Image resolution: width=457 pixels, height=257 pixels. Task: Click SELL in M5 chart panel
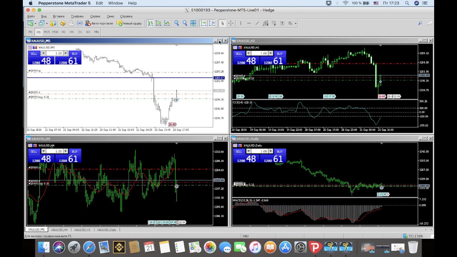[34, 54]
